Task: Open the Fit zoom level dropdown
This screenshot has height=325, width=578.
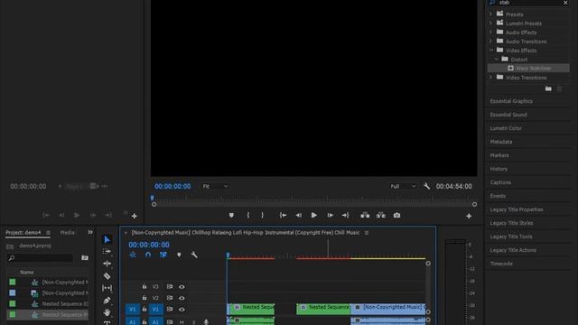Action: tap(215, 186)
